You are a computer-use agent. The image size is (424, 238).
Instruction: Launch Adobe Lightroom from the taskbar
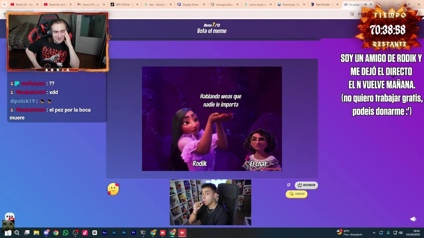click(114, 233)
